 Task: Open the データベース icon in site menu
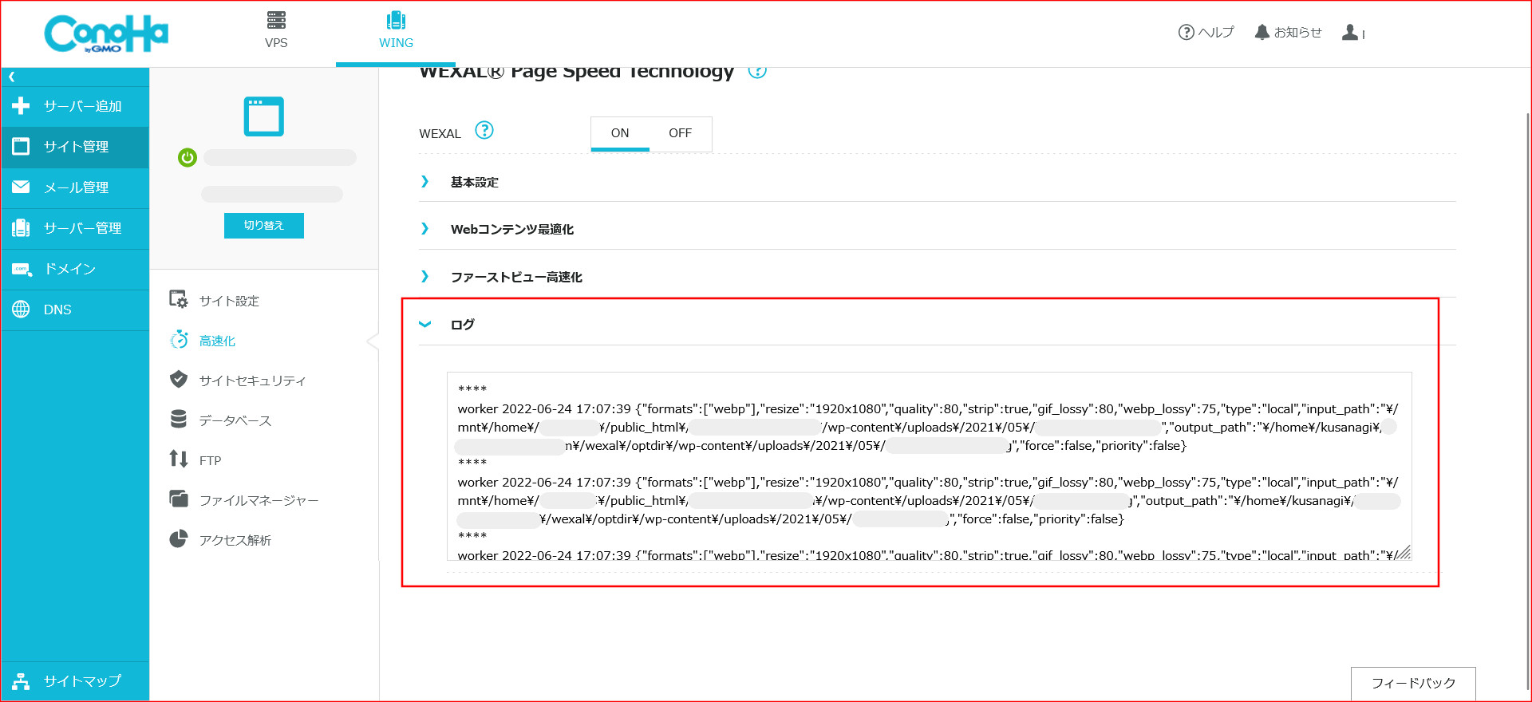tap(179, 420)
